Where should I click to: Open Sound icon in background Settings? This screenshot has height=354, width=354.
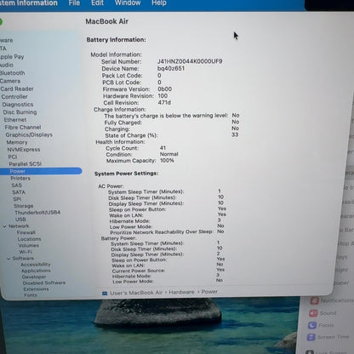pyautogui.click(x=313, y=313)
